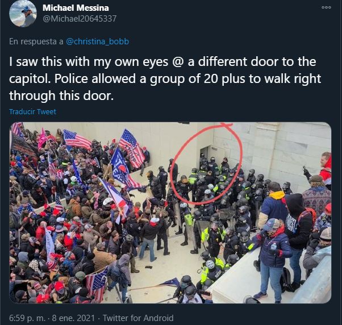Open the attached Capitol crowd photo
Image resolution: width=342 pixels, height=325 pixels.
[170, 213]
